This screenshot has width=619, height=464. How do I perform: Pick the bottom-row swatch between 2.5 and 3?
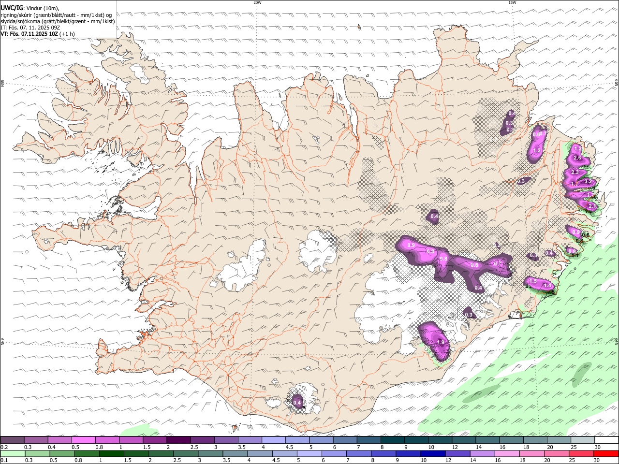pyautogui.click(x=185, y=454)
